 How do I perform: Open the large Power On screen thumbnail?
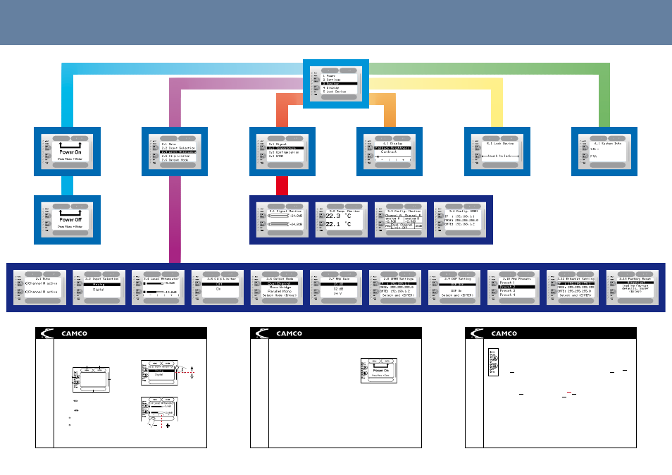click(x=68, y=152)
